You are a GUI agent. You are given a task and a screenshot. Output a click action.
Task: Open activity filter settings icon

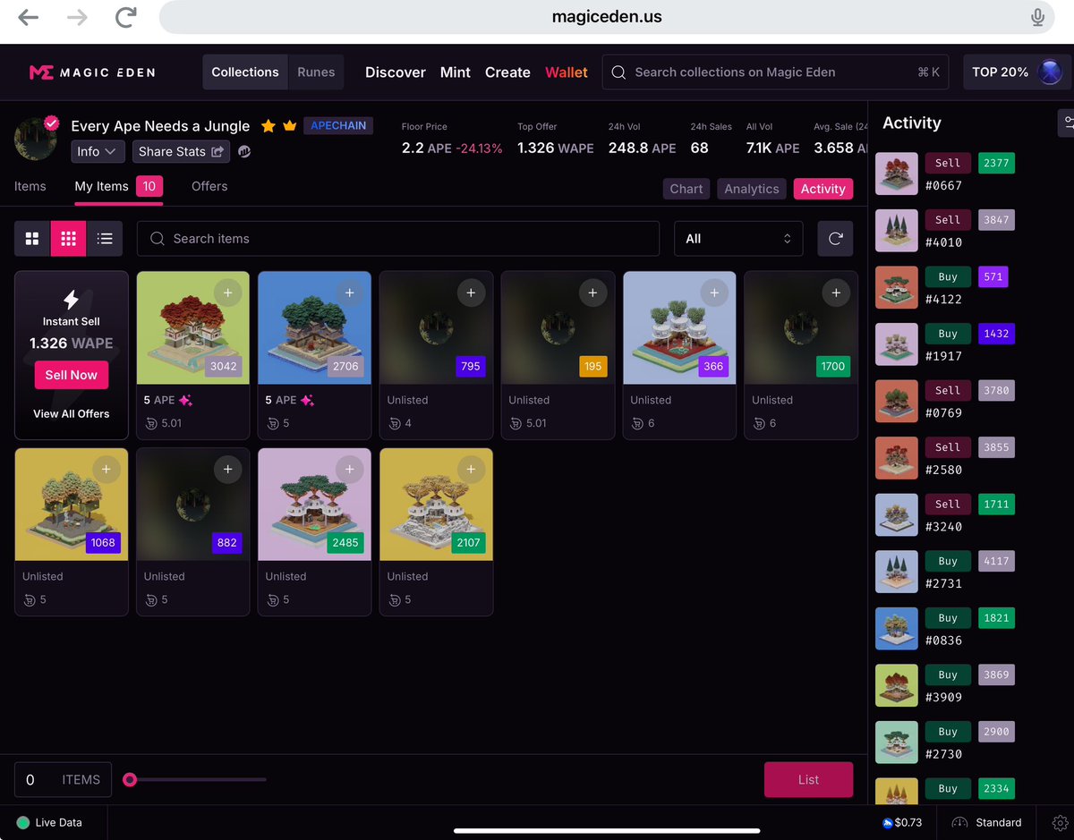pyautogui.click(x=1067, y=123)
